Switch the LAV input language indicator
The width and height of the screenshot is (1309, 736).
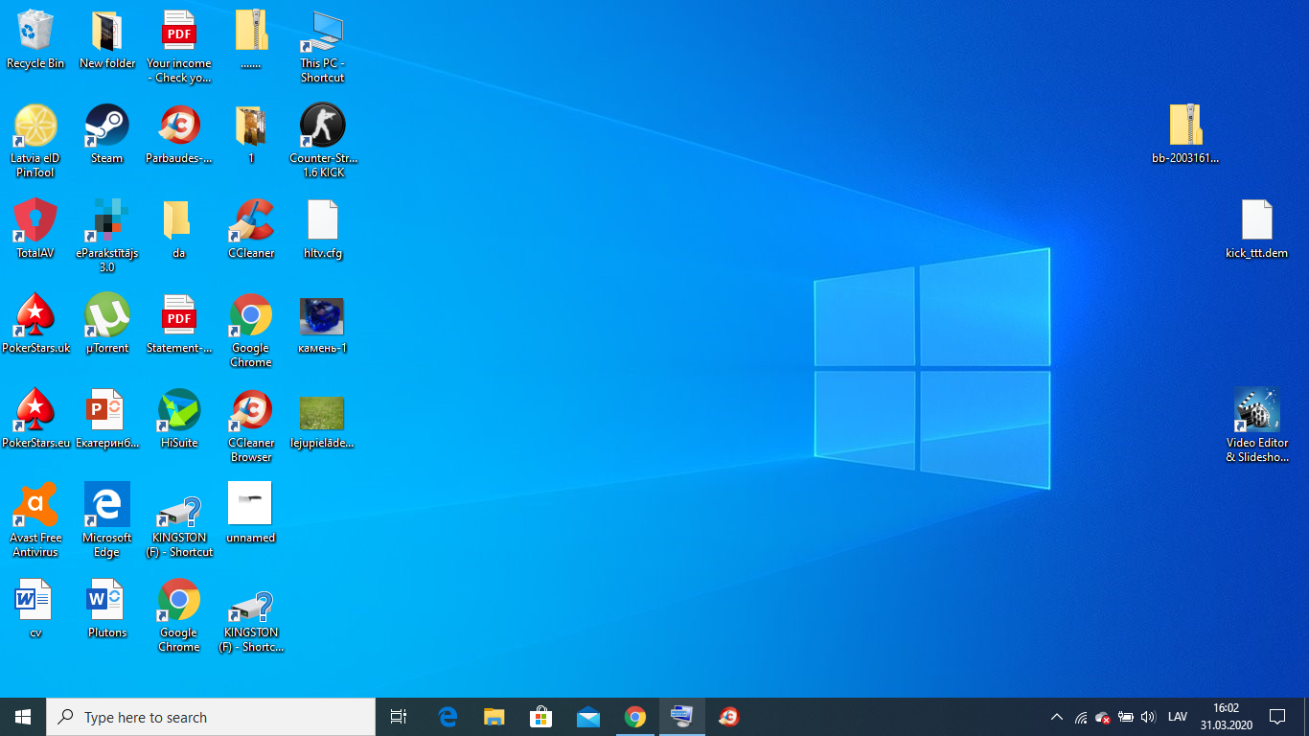tap(1178, 717)
